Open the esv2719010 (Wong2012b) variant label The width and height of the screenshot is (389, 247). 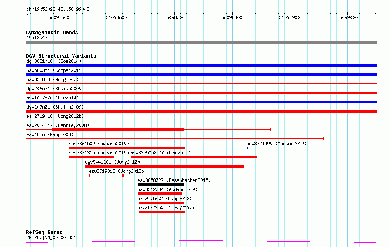click(x=55, y=116)
